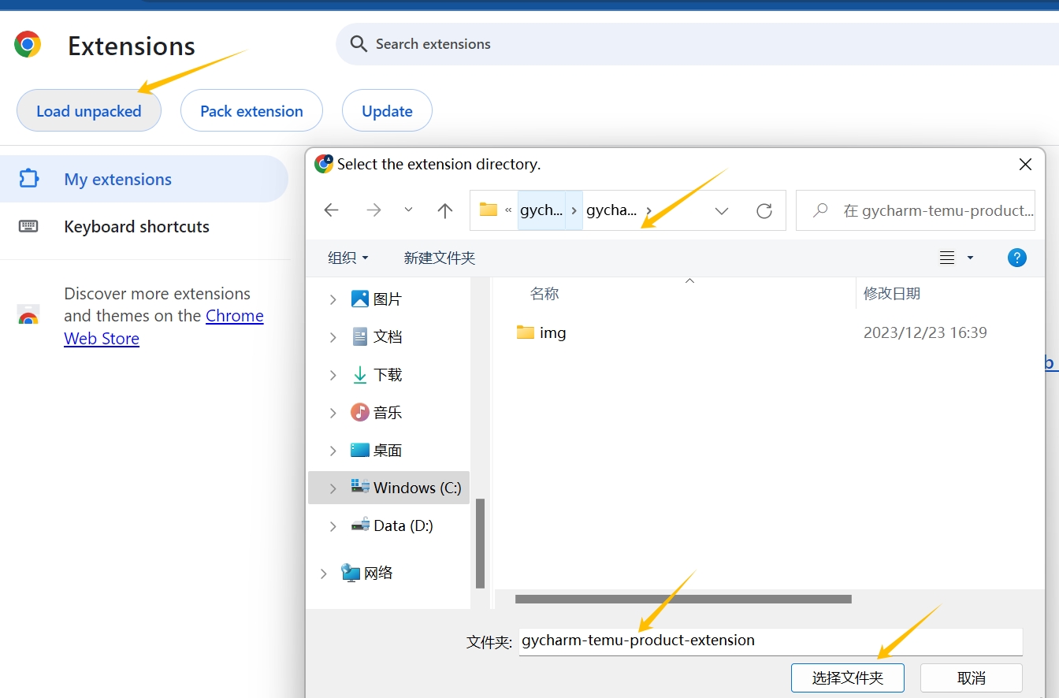
Task: Select the 'gycha...' breadcrumb segment
Action: [611, 210]
